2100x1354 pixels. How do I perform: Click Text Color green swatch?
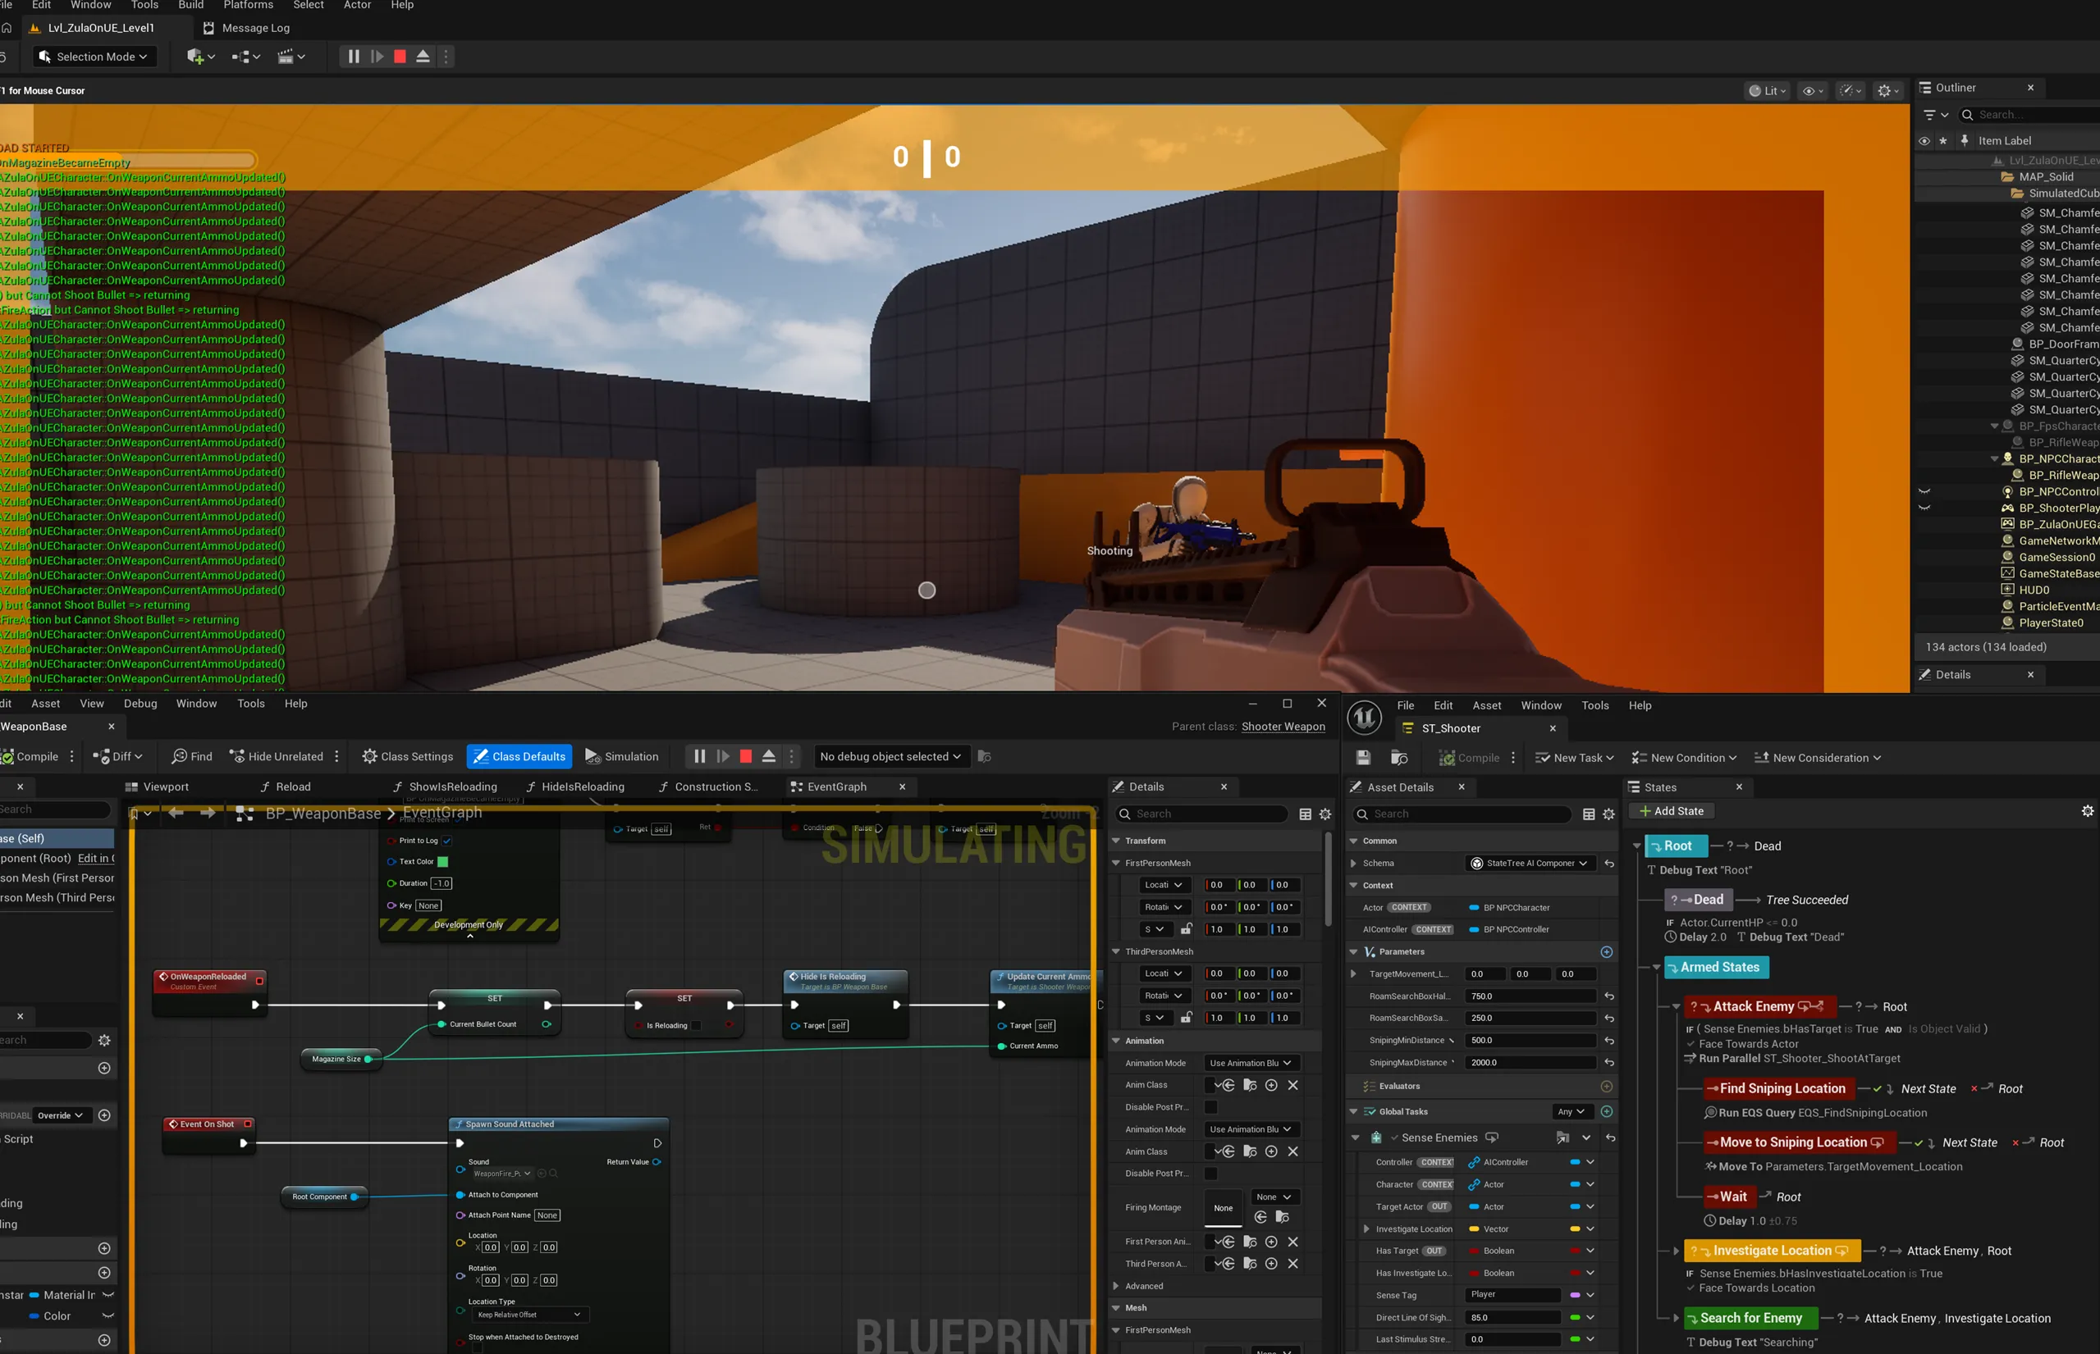pos(442,862)
